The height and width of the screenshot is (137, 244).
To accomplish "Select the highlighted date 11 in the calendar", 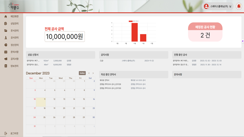I will pos(41,102).
